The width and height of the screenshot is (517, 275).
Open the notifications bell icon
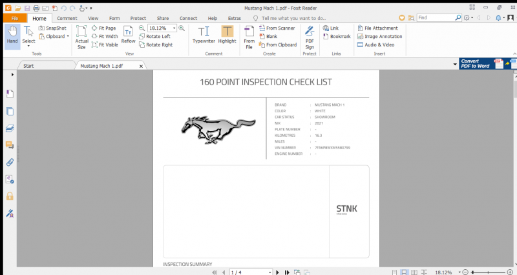point(498,18)
